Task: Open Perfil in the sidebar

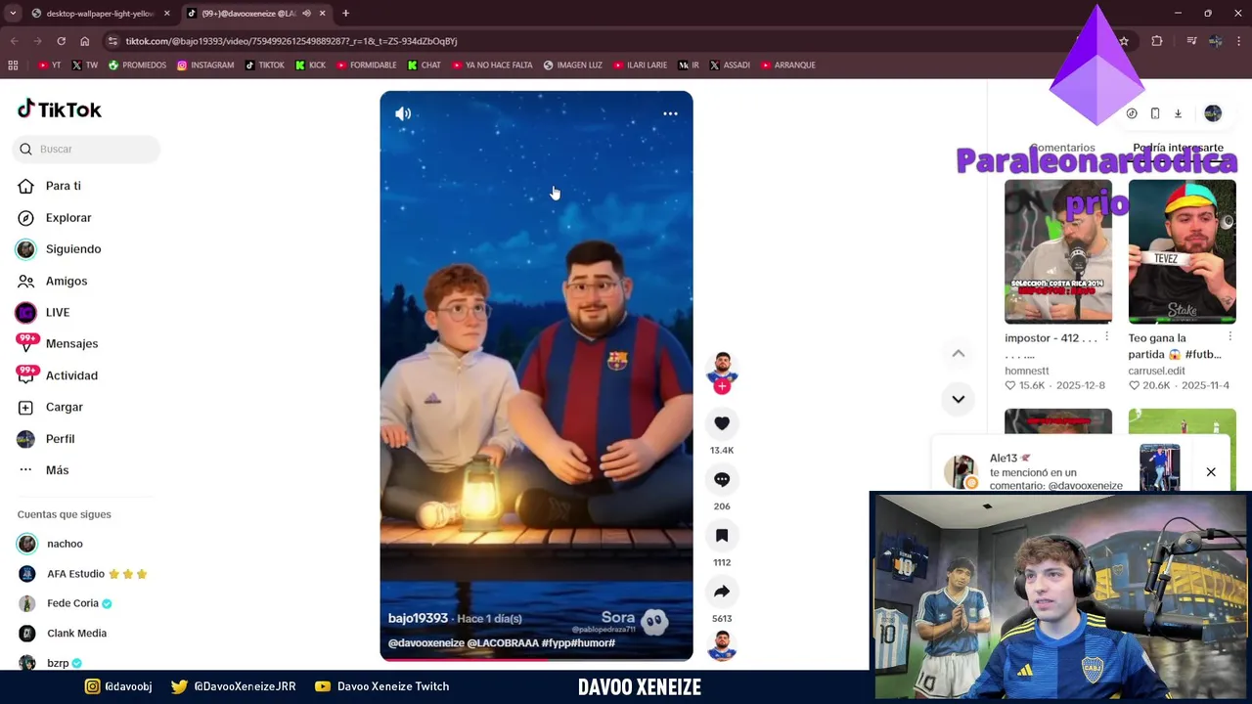Action: point(60,439)
